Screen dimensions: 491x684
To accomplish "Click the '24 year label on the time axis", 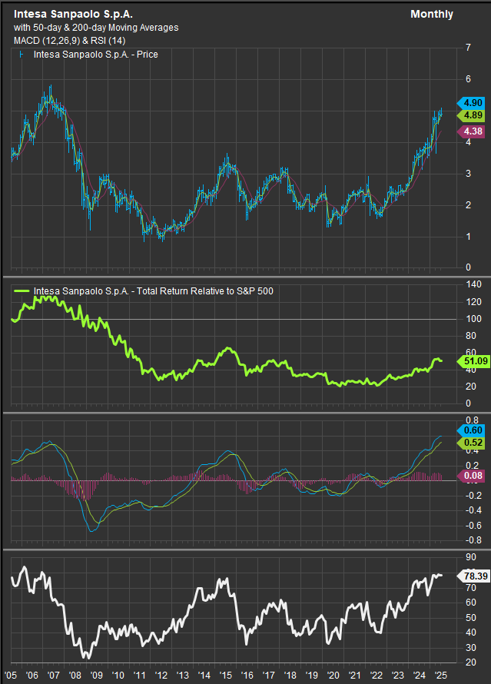I will pyautogui.click(x=420, y=676).
